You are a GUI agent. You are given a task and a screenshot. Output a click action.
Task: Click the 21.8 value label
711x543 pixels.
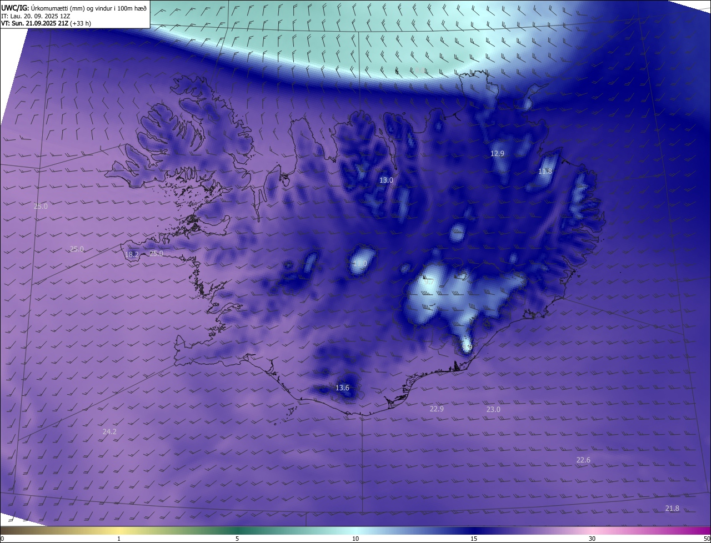(x=672, y=508)
